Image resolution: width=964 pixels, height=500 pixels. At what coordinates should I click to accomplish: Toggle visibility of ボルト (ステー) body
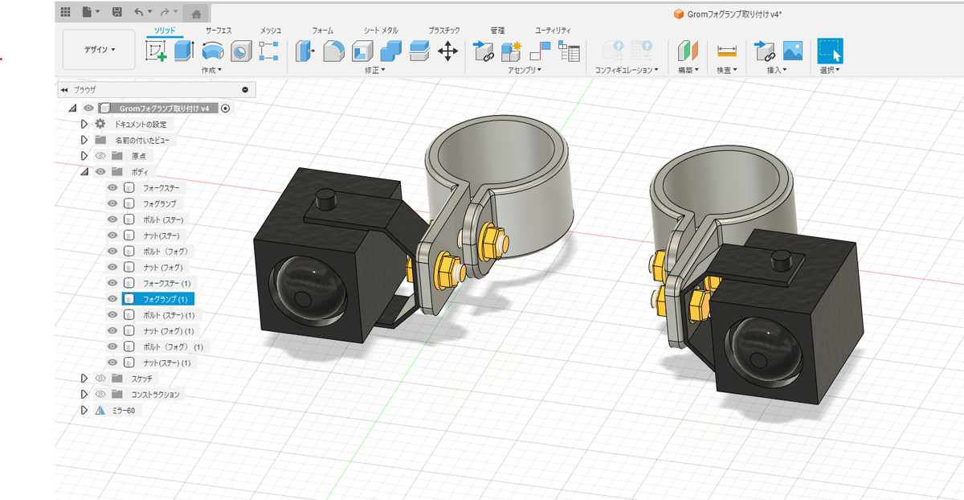coord(112,219)
